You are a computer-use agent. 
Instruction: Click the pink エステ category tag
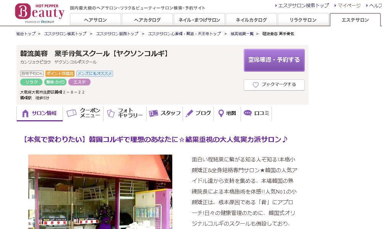click(x=79, y=82)
